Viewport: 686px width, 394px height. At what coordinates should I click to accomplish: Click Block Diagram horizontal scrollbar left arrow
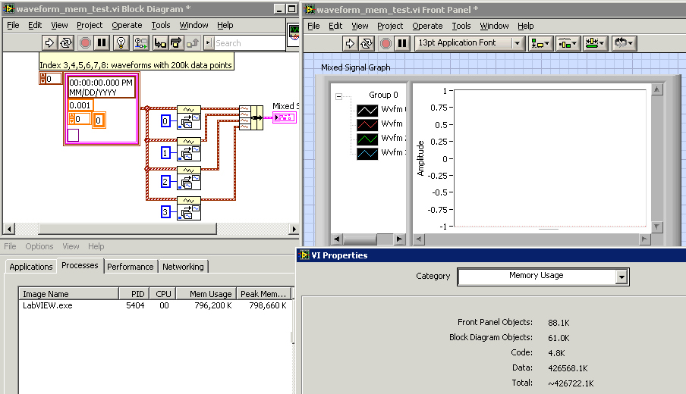click(9, 229)
